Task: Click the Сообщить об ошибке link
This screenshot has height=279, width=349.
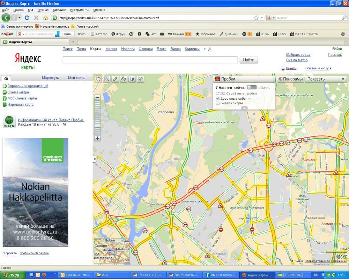Action: 34,253
